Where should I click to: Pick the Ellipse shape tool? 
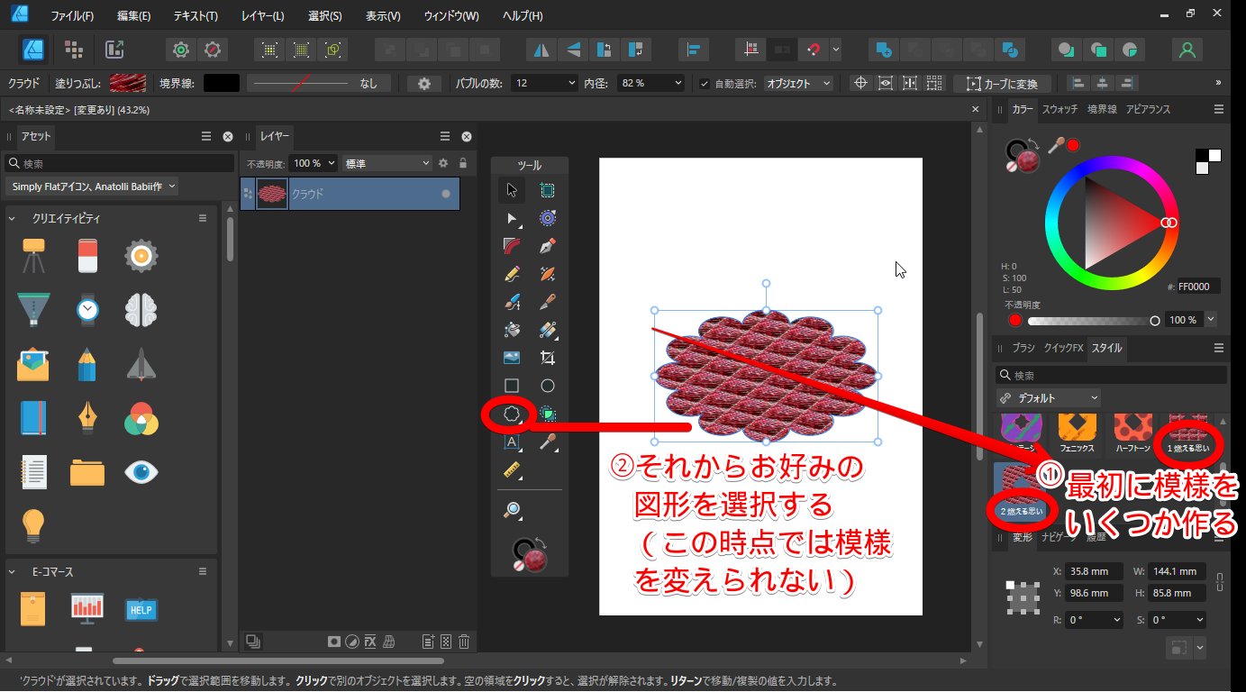pyautogui.click(x=547, y=386)
